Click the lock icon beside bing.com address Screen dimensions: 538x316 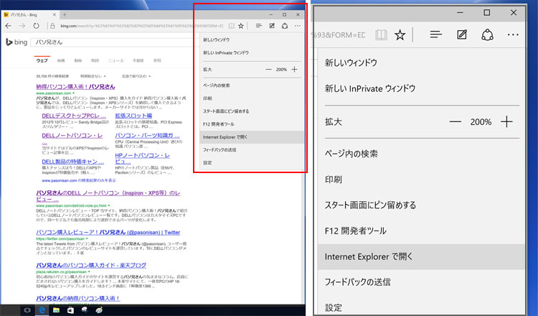pyautogui.click(x=52, y=26)
